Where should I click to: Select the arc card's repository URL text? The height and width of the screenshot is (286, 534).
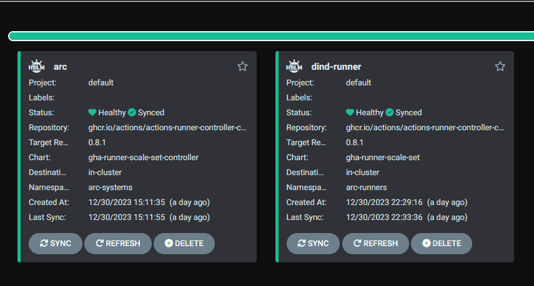167,128
